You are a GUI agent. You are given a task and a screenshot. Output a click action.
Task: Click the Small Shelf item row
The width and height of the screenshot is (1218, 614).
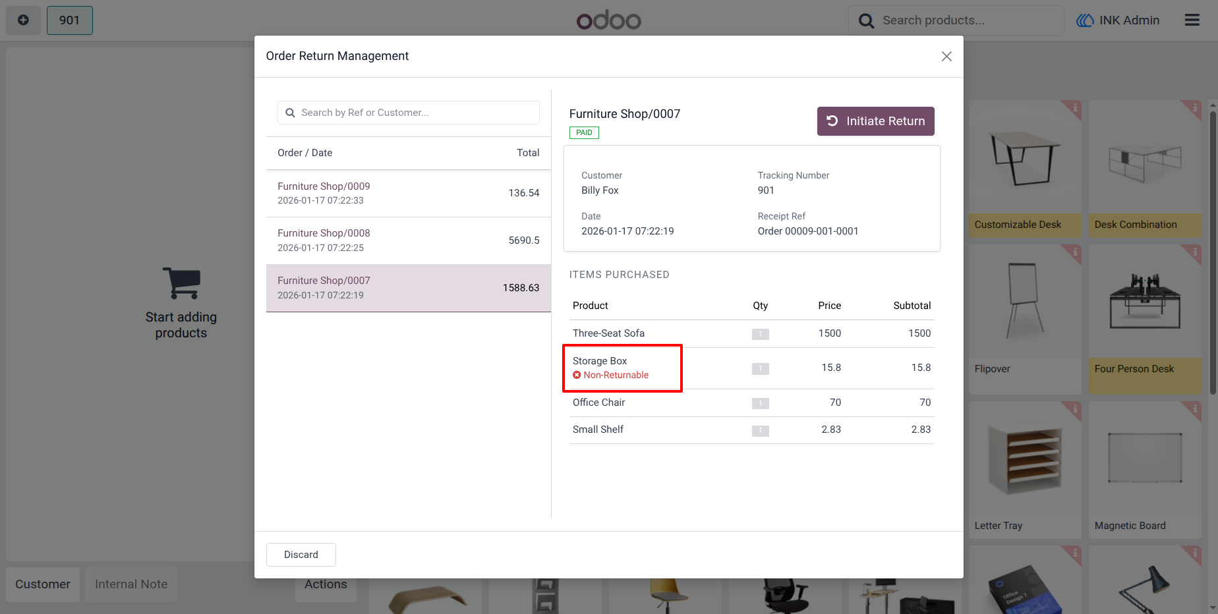(x=751, y=430)
